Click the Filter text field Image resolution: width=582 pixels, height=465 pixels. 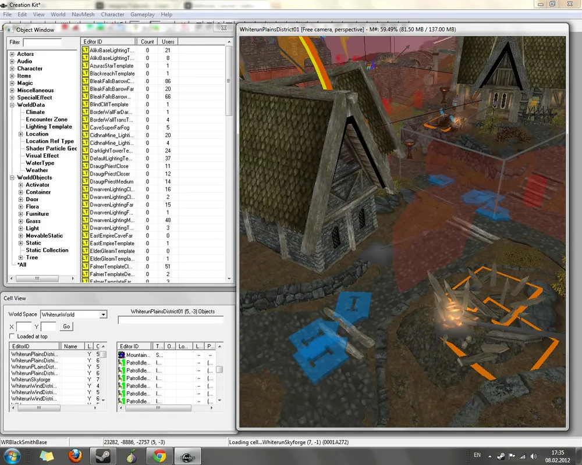click(42, 42)
